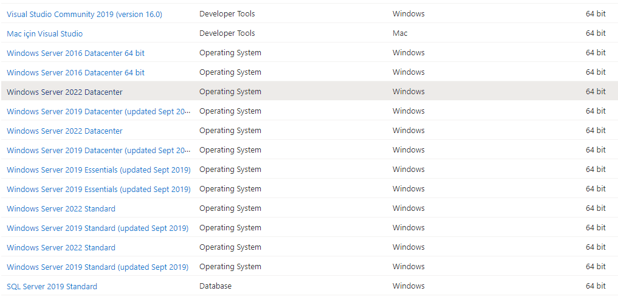This screenshot has height=302, width=618.
Task: Open the first Windows Server 2022 Standard link
Action: pyautogui.click(x=61, y=208)
